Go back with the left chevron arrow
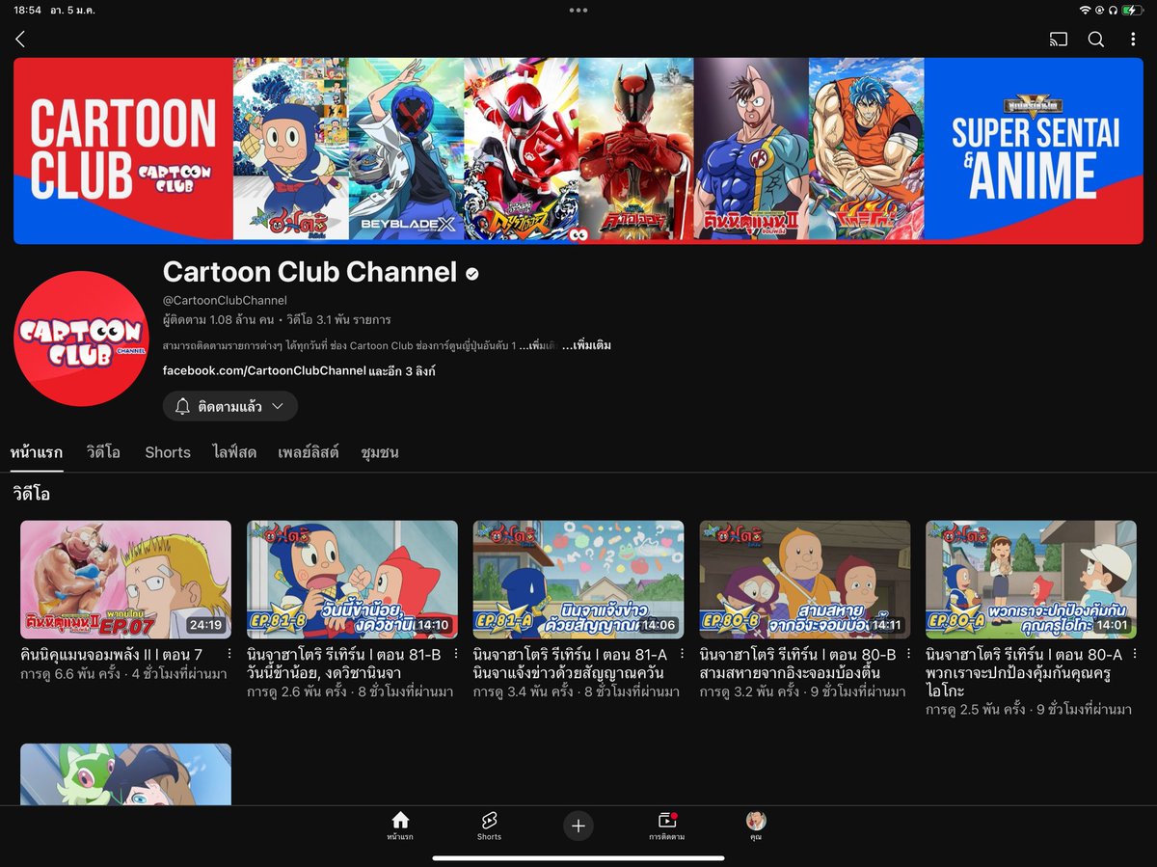 coord(20,40)
